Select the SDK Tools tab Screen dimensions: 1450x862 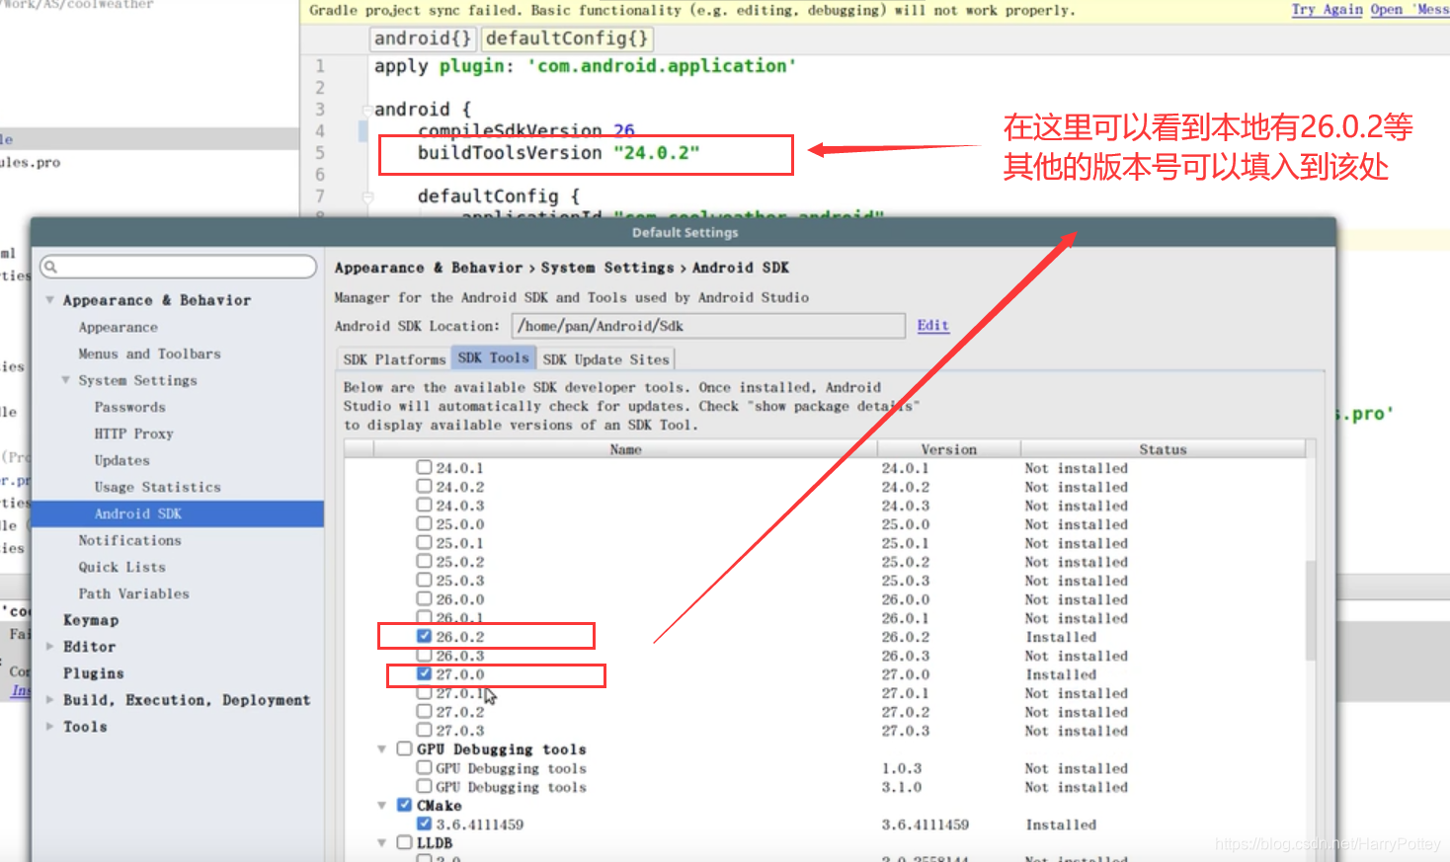494,357
